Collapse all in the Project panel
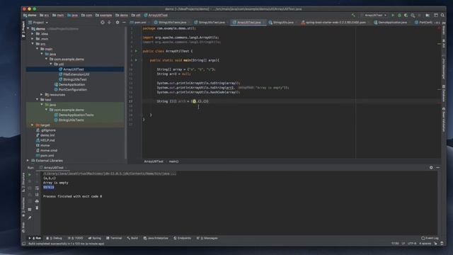453x255 pixels. [x=109, y=22]
